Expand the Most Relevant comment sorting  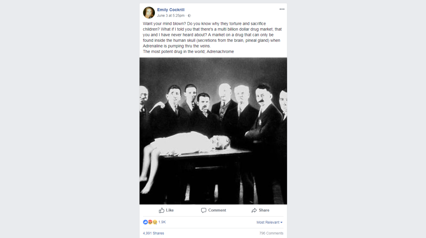(270, 222)
